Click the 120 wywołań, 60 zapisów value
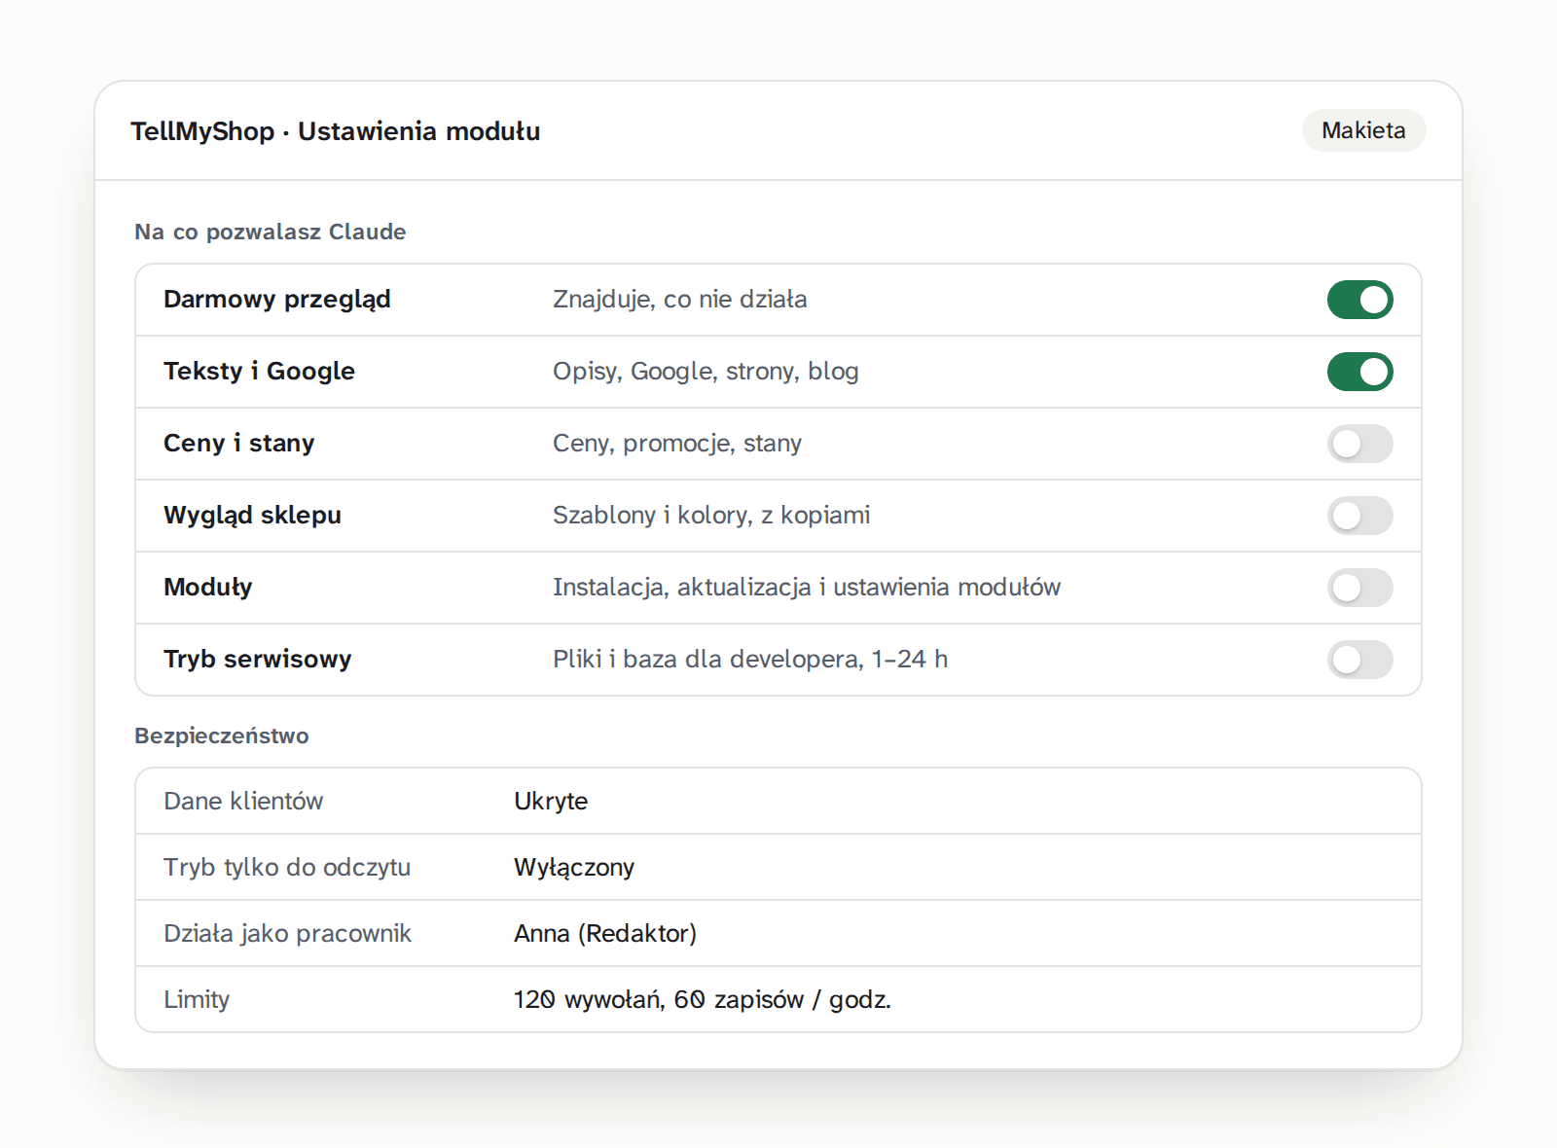 pyautogui.click(x=703, y=1000)
